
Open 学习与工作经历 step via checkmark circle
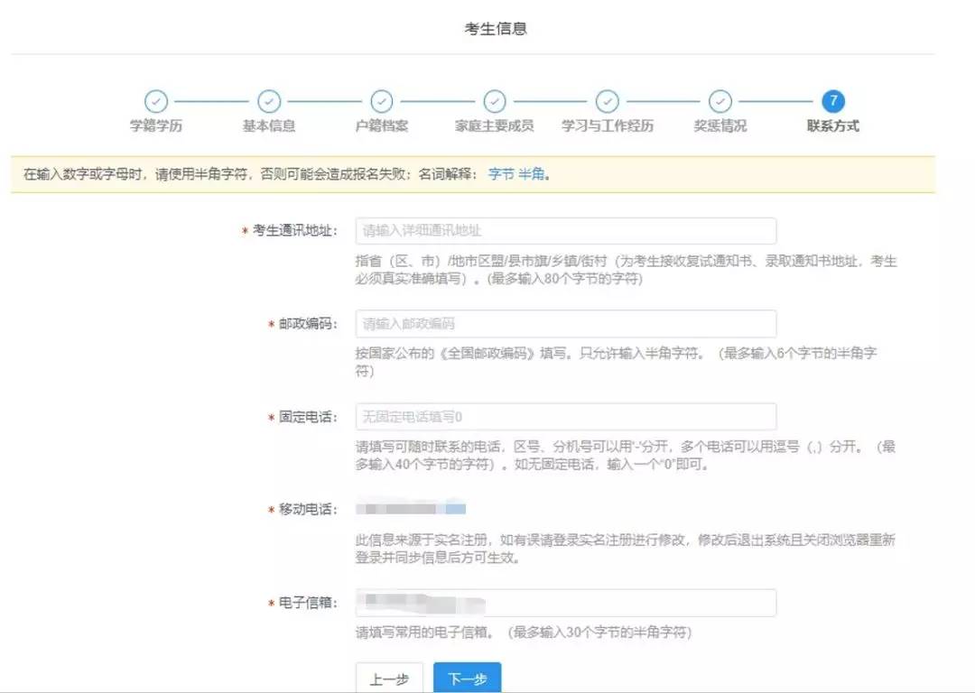608,101
